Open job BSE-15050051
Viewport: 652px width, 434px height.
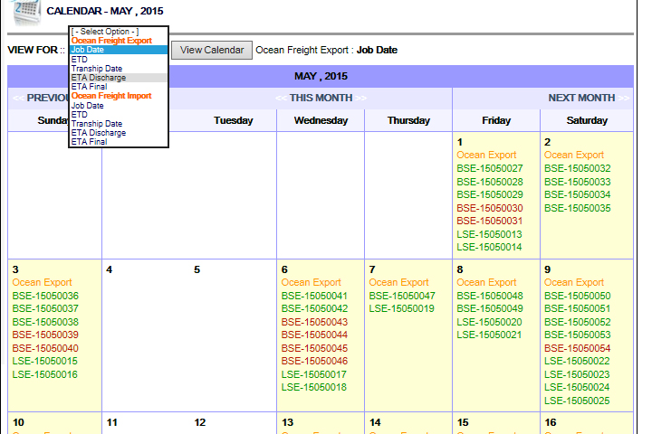[577, 308]
